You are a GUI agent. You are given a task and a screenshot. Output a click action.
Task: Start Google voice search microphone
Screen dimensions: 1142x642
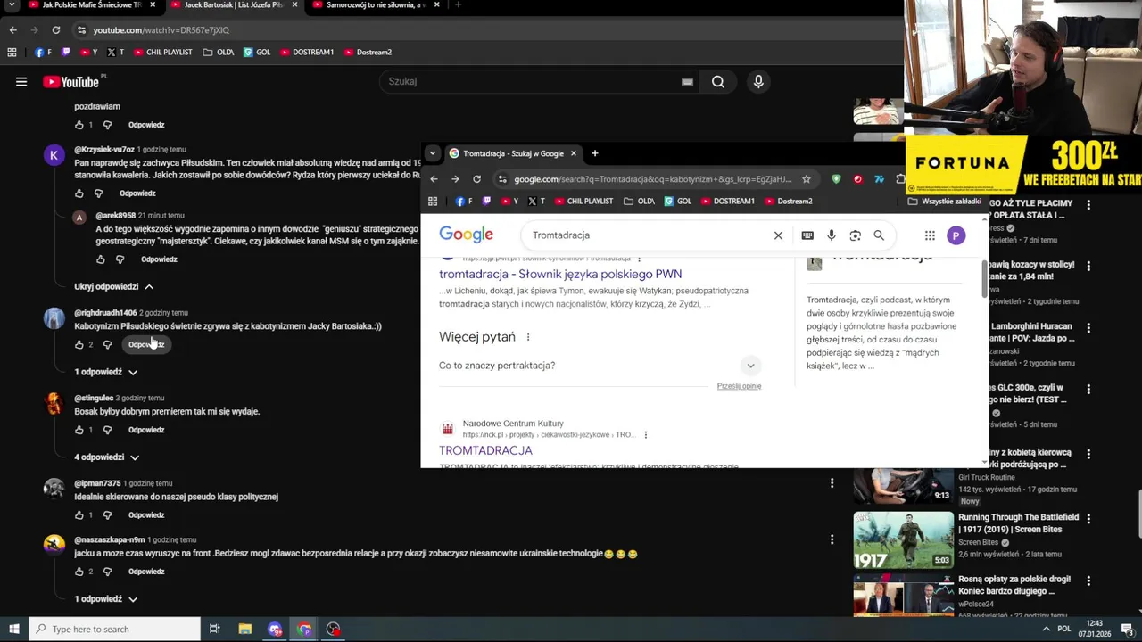(832, 235)
